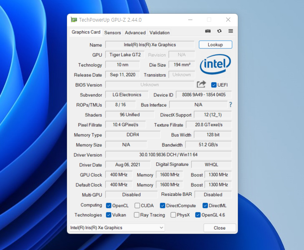Click the Driver Date field Aug 06, 2021
Viewport: 304px width, 250px height.
pyautogui.click(x=128, y=165)
